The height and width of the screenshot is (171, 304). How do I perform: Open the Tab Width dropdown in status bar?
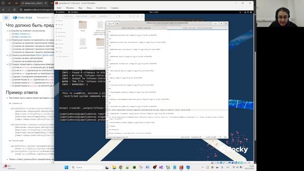(x=196, y=137)
